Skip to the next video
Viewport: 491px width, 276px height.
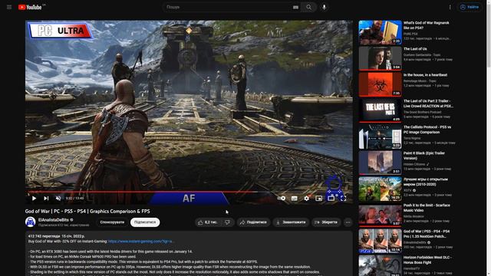pos(46,198)
